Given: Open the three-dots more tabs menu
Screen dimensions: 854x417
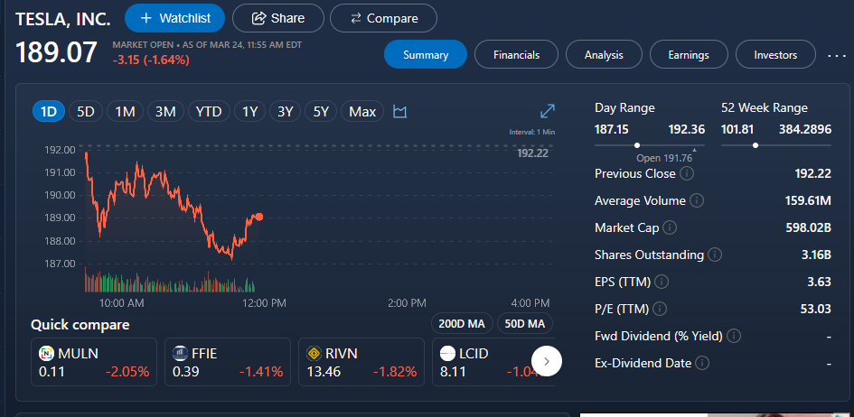Looking at the screenshot, I should tap(837, 55).
